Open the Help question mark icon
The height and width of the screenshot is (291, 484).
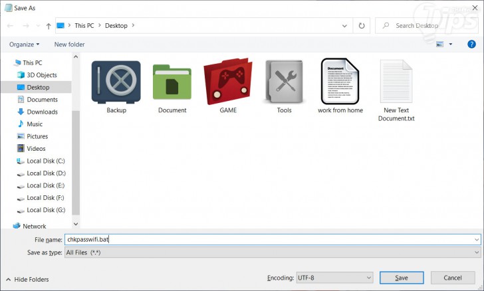tap(471, 44)
